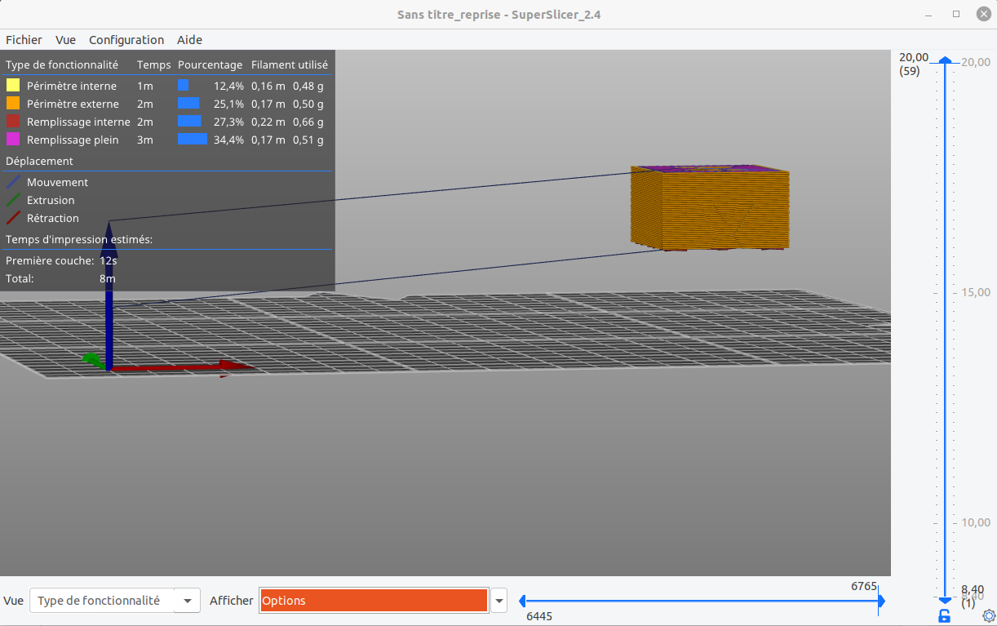This screenshot has width=997, height=626.
Task: Open the Type de fonctionnalité view dropdown
Action: [115, 601]
